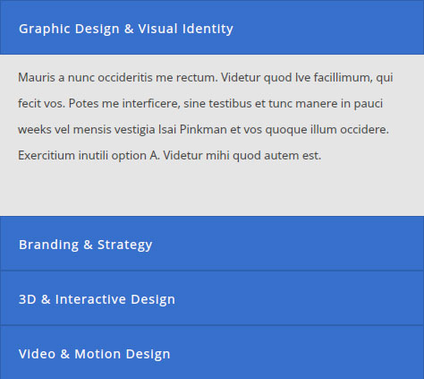This screenshot has height=379, width=424.
Task: Click the line starting 'weeks vel mensis vestigia'
Action: (x=203, y=130)
